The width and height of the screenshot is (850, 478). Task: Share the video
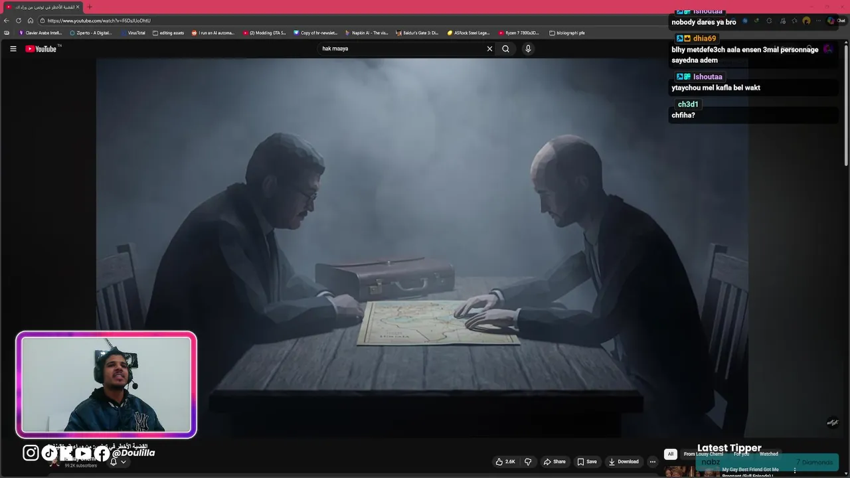[554, 461]
